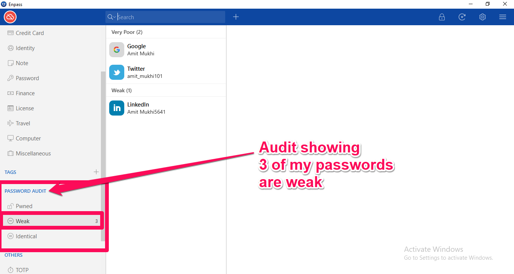Image resolution: width=514 pixels, height=274 pixels.
Task: Click the Google logo icon
Action: click(117, 50)
